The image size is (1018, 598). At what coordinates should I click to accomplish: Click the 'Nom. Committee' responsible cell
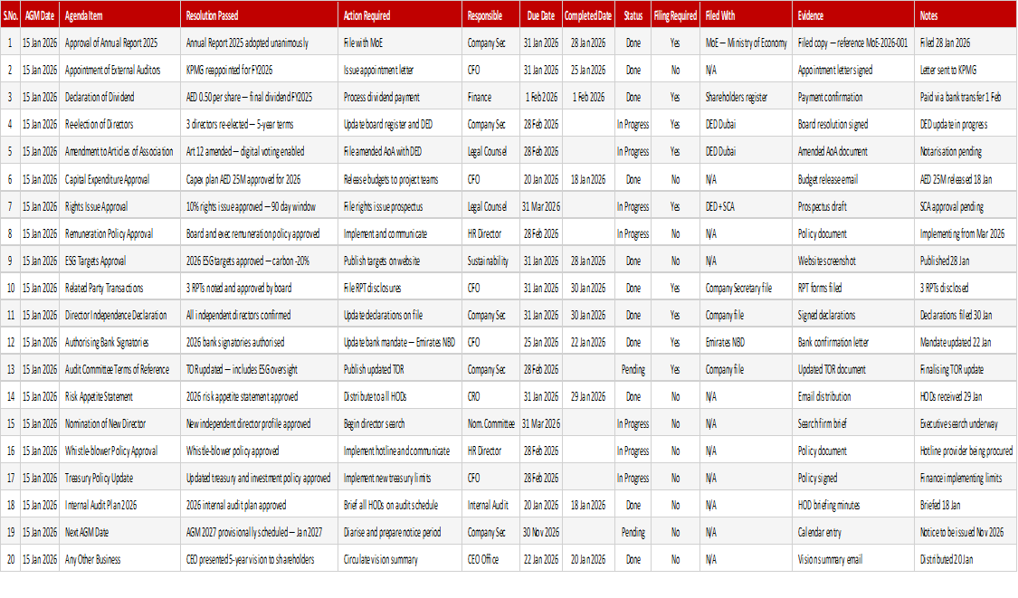click(x=491, y=423)
